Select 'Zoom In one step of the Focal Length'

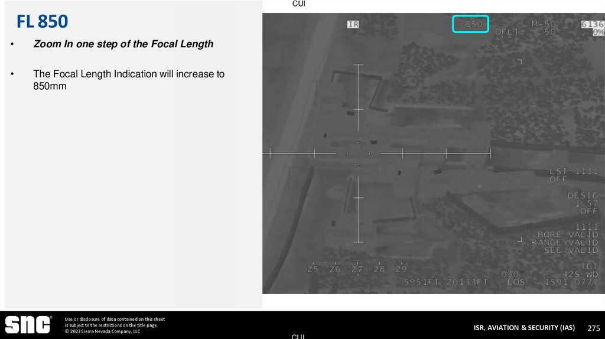(123, 44)
